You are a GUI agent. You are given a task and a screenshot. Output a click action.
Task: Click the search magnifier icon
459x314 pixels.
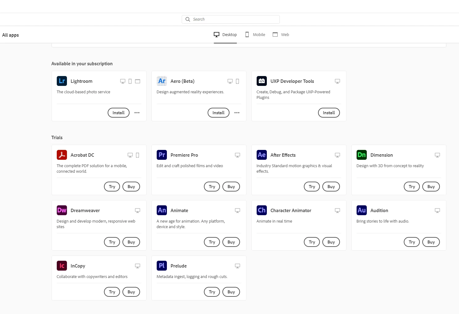coord(188,19)
